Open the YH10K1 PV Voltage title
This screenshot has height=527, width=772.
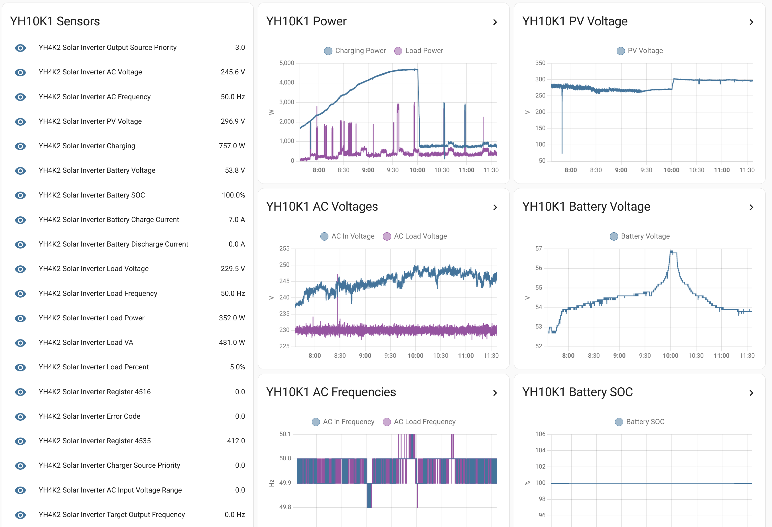point(575,22)
